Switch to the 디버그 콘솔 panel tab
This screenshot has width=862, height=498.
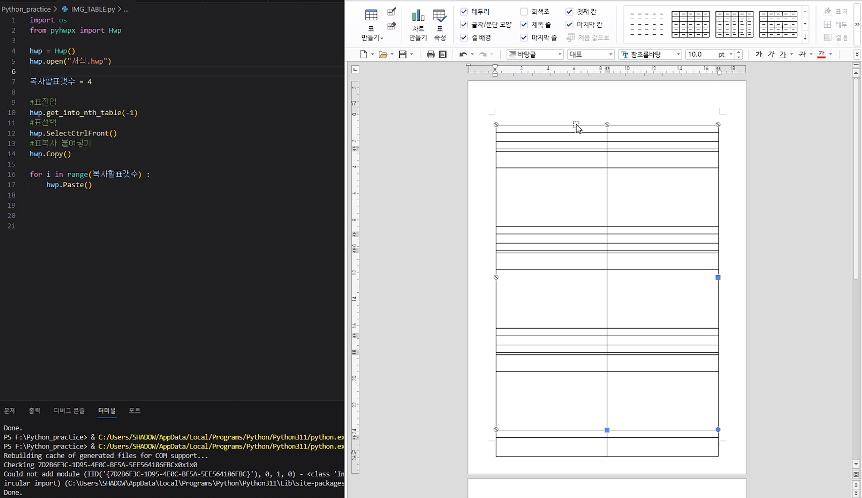pyautogui.click(x=69, y=411)
